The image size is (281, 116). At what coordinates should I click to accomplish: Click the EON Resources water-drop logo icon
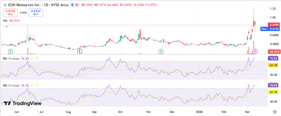pos(5,5)
